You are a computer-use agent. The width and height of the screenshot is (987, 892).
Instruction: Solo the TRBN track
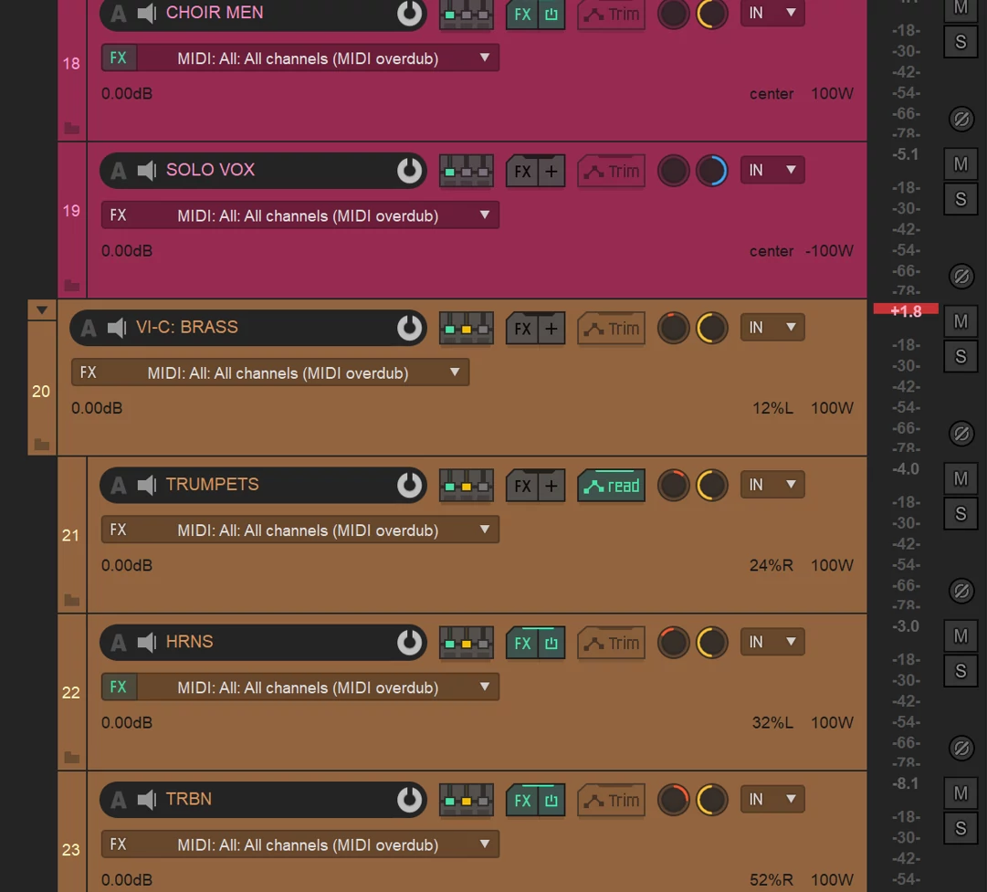pos(961,828)
